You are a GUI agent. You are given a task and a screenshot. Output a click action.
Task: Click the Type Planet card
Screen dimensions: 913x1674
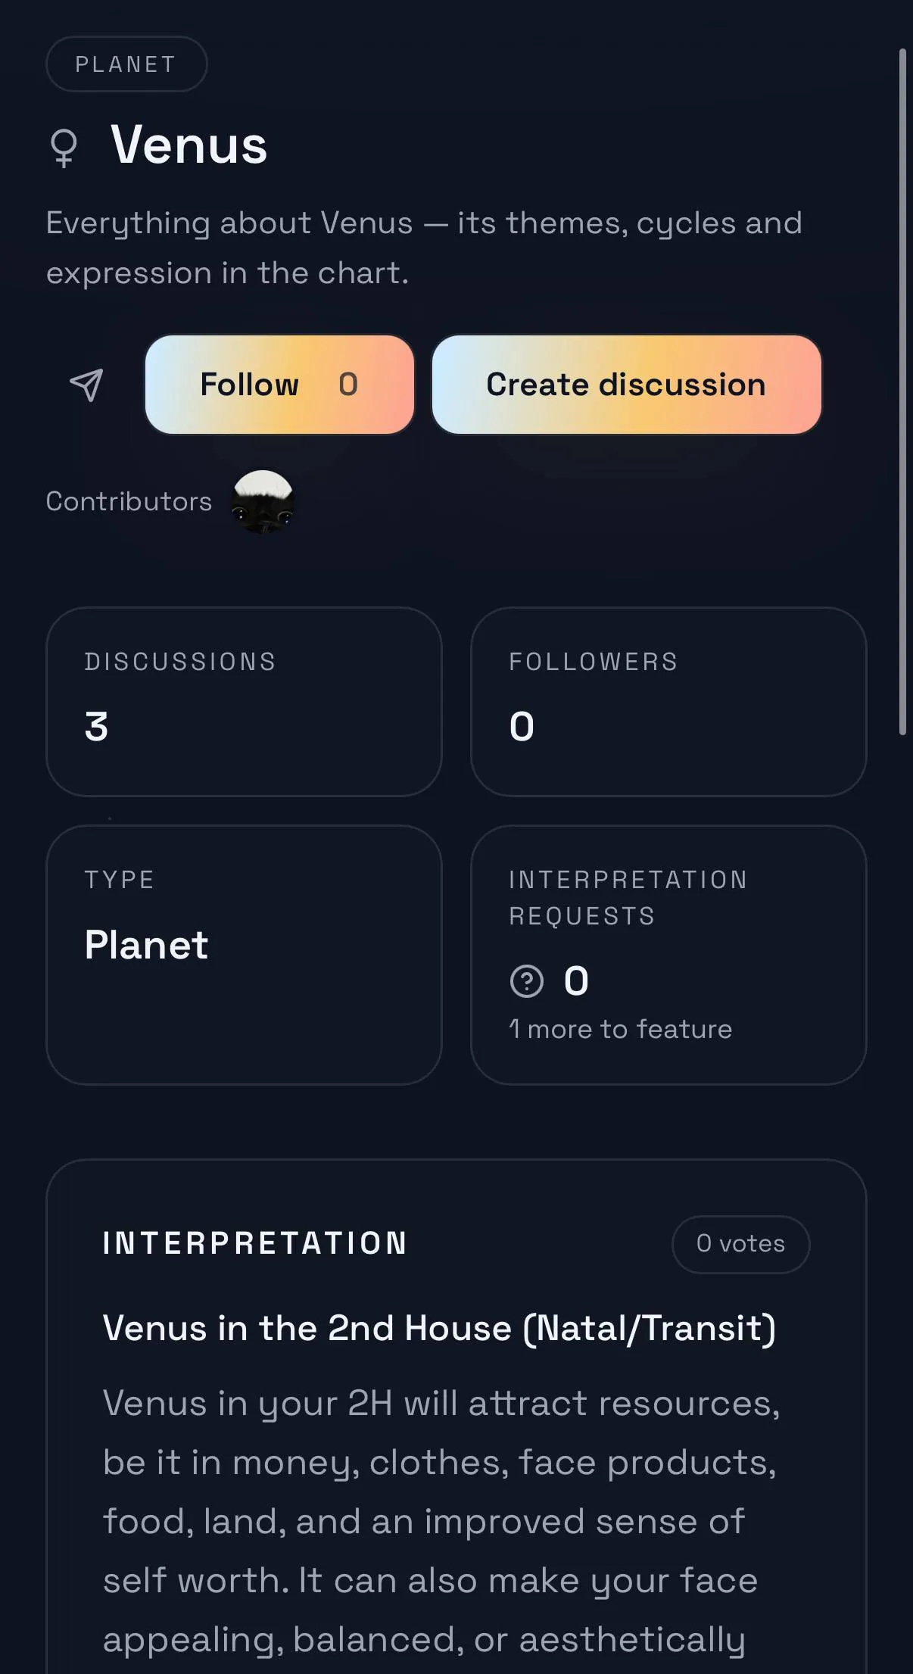point(244,955)
